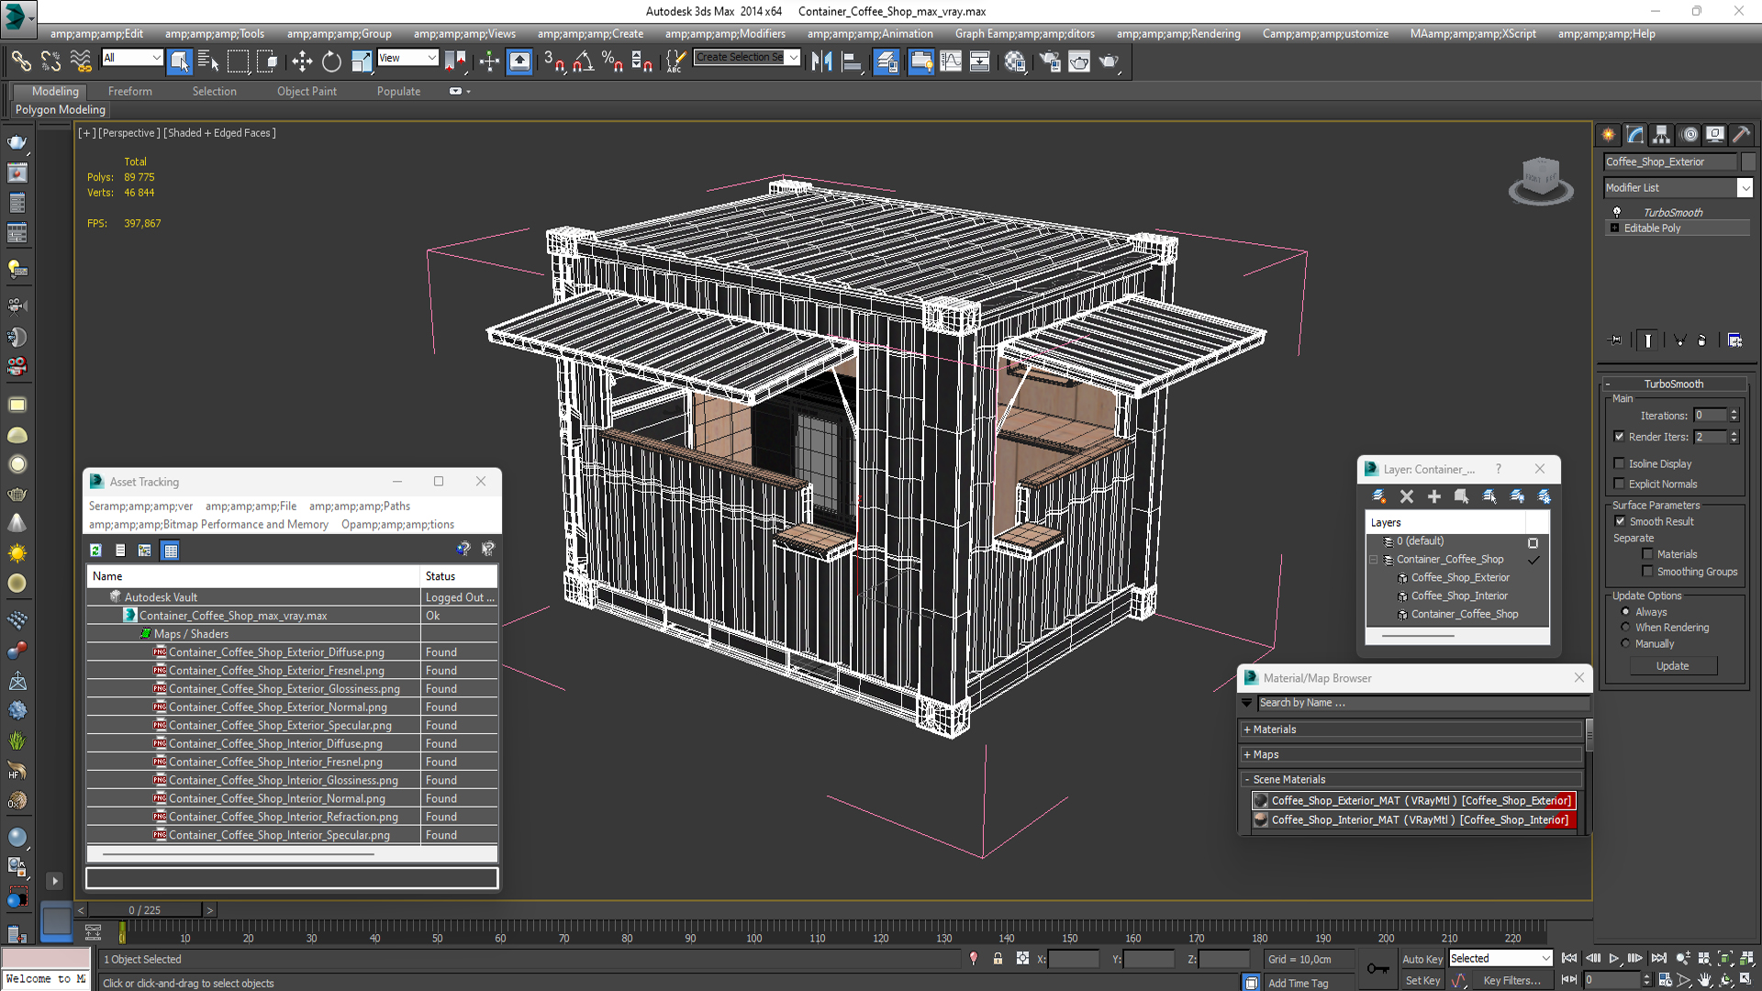Open the Render Setup teapot icon

[1050, 61]
